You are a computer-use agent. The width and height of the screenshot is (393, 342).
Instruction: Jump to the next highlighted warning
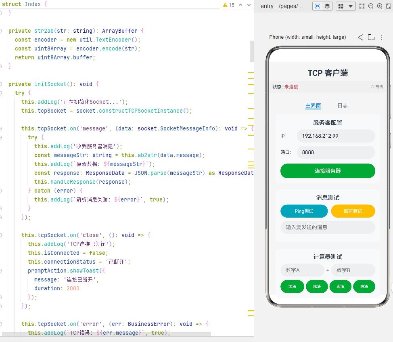[x=249, y=5]
